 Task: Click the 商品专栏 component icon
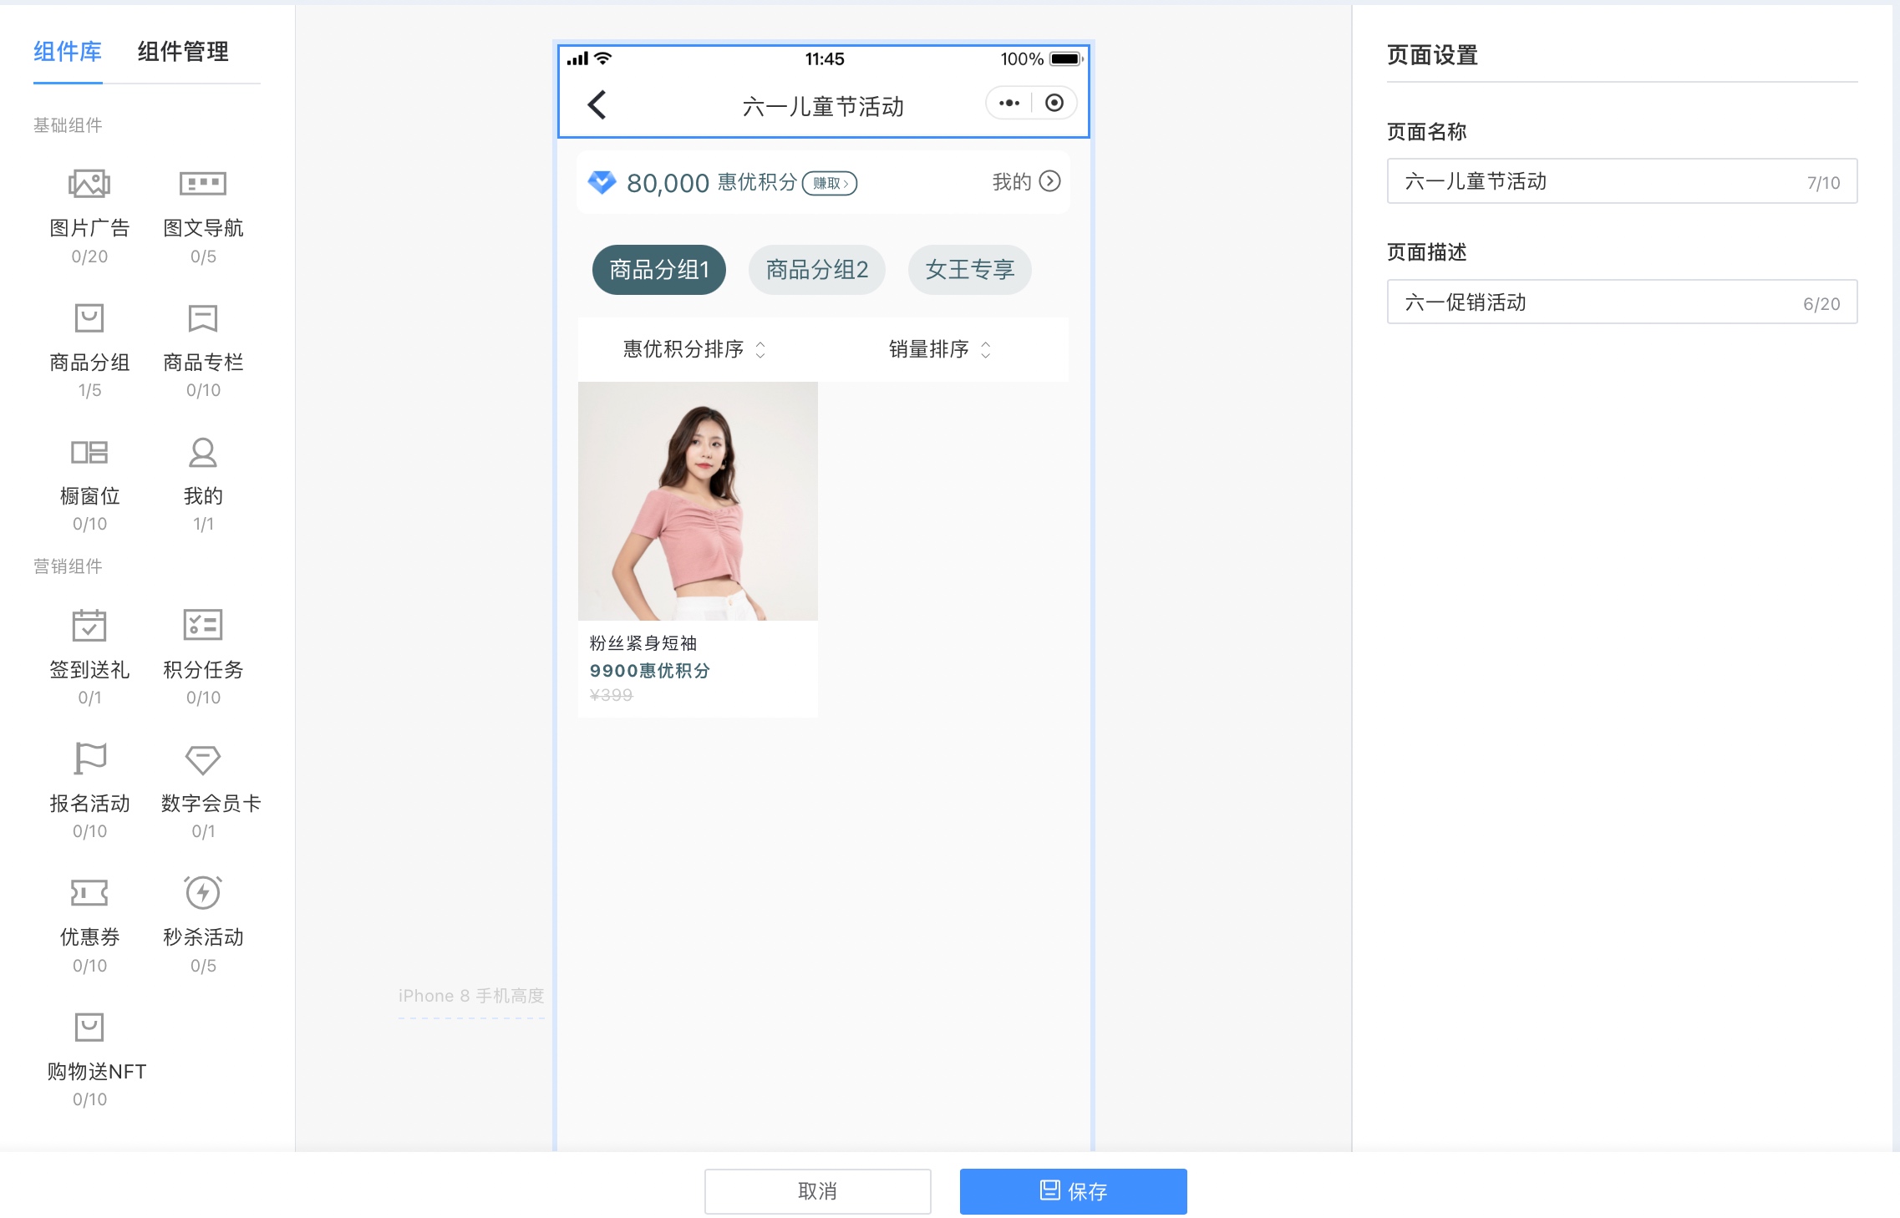(203, 318)
